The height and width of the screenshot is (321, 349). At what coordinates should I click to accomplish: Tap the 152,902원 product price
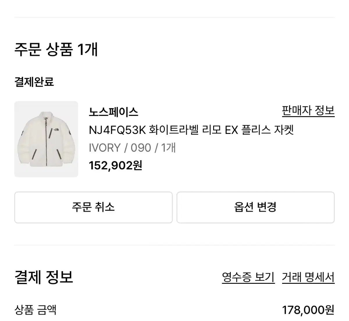click(115, 166)
